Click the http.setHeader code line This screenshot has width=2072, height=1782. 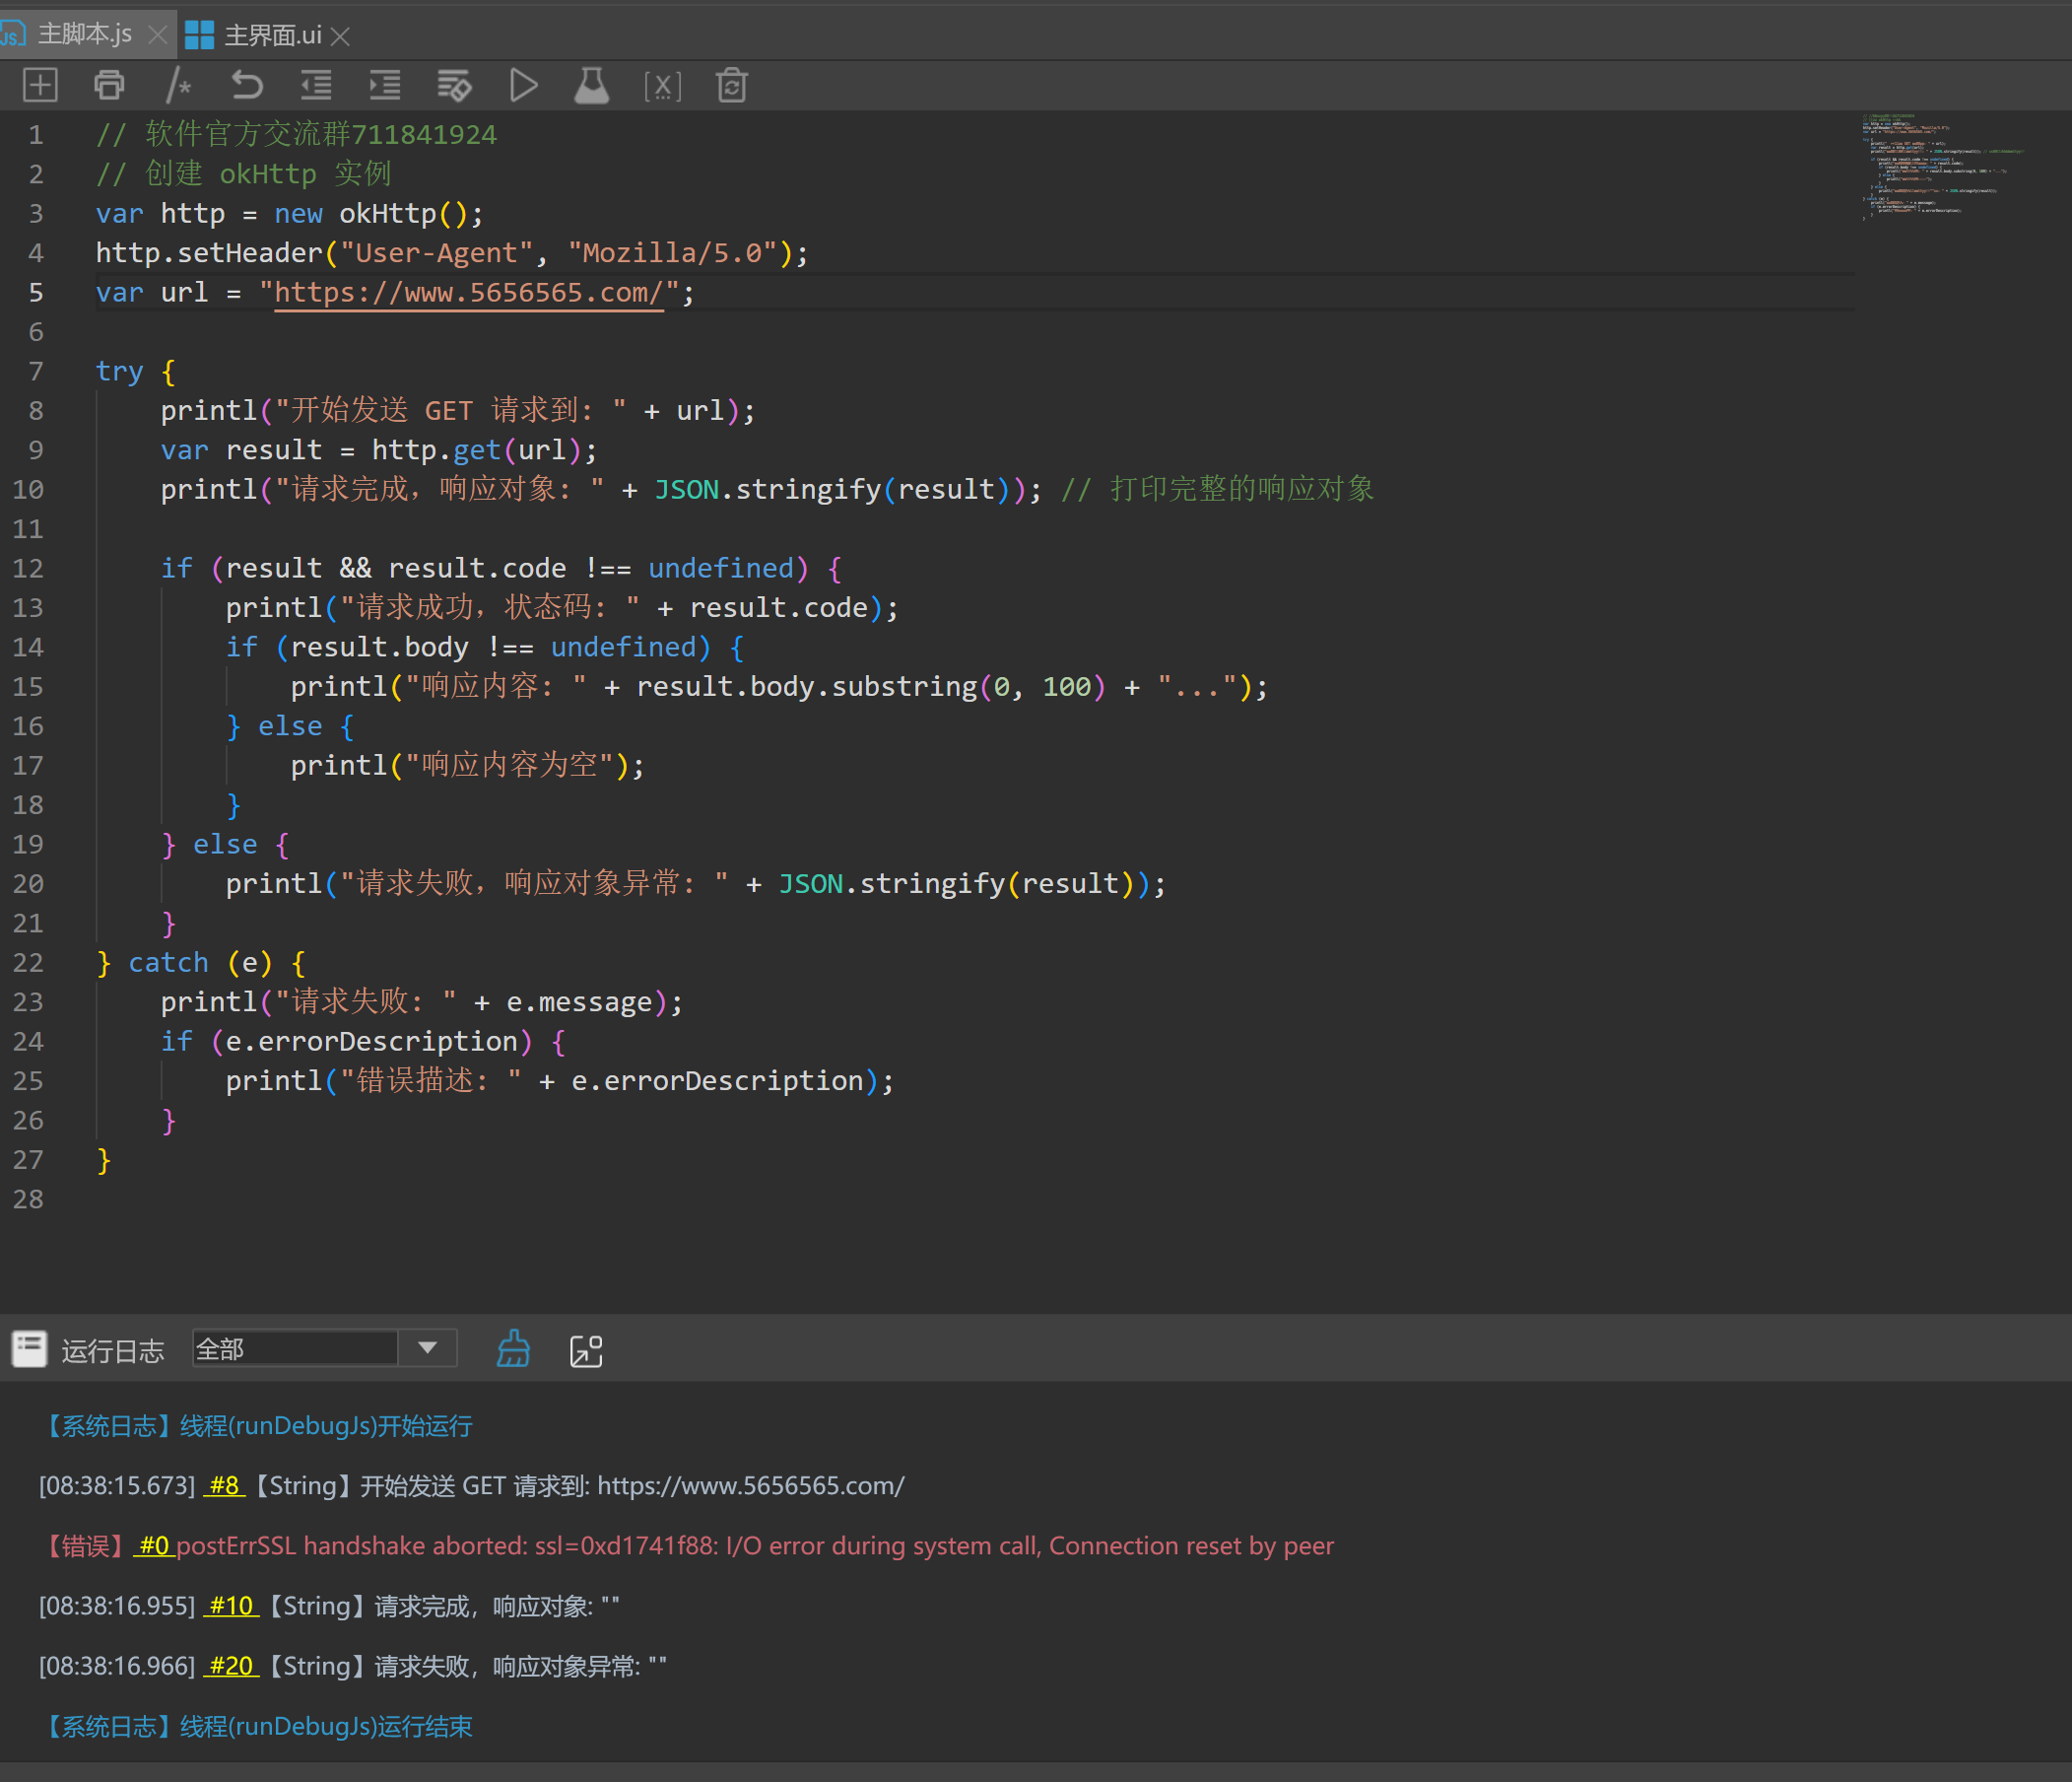tap(452, 252)
